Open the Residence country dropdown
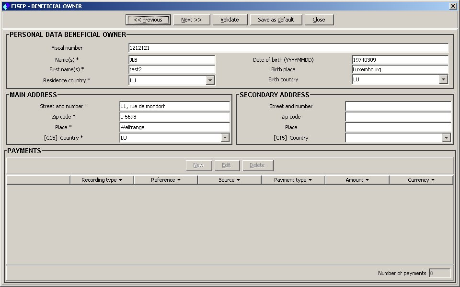The image size is (460, 287). pos(210,80)
